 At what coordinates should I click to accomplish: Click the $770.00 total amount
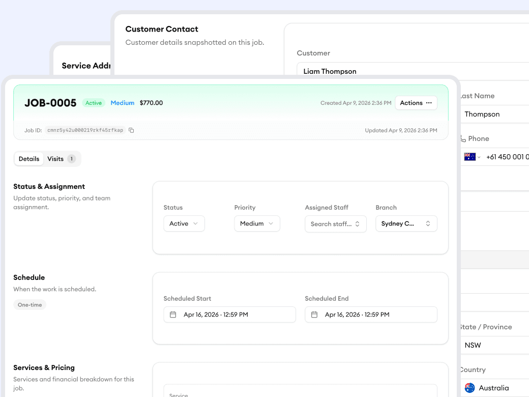pos(151,103)
